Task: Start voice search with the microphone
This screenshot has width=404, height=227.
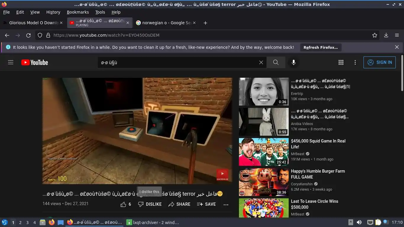Action: pos(293,62)
